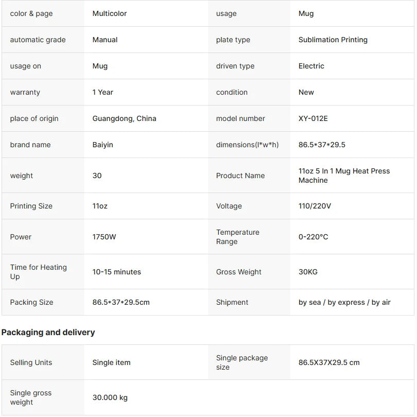This screenshot has width=417, height=417.
Task: Select the temperature range 0-220°C
Action: (313, 237)
